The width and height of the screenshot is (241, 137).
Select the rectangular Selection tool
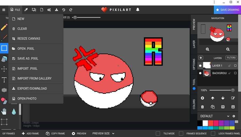coord(4,122)
